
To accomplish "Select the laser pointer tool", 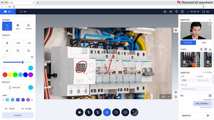I will (18, 26).
